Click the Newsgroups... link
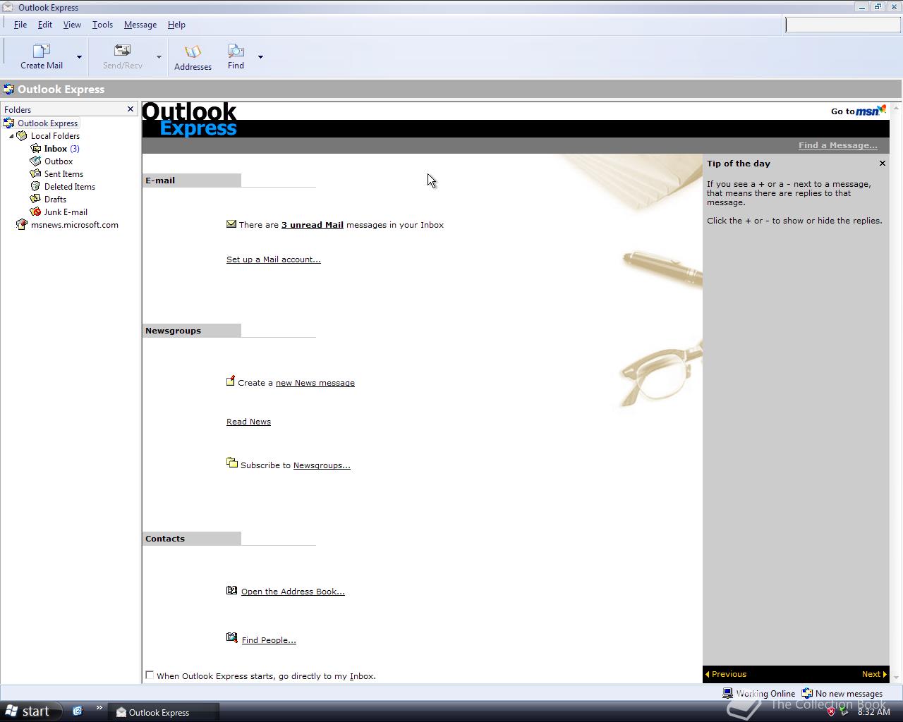The height and width of the screenshot is (722, 903). click(322, 465)
